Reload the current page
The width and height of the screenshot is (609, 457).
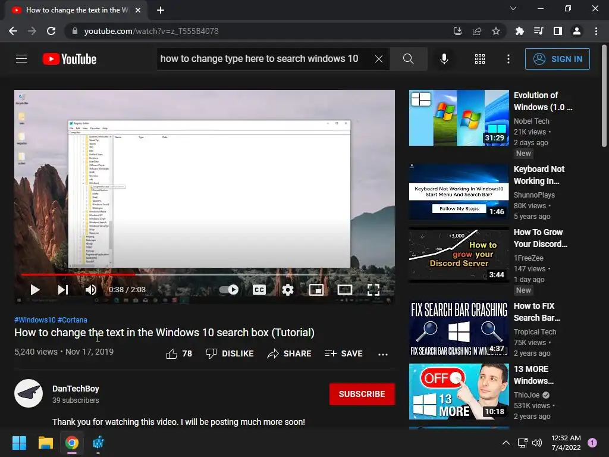(x=51, y=31)
